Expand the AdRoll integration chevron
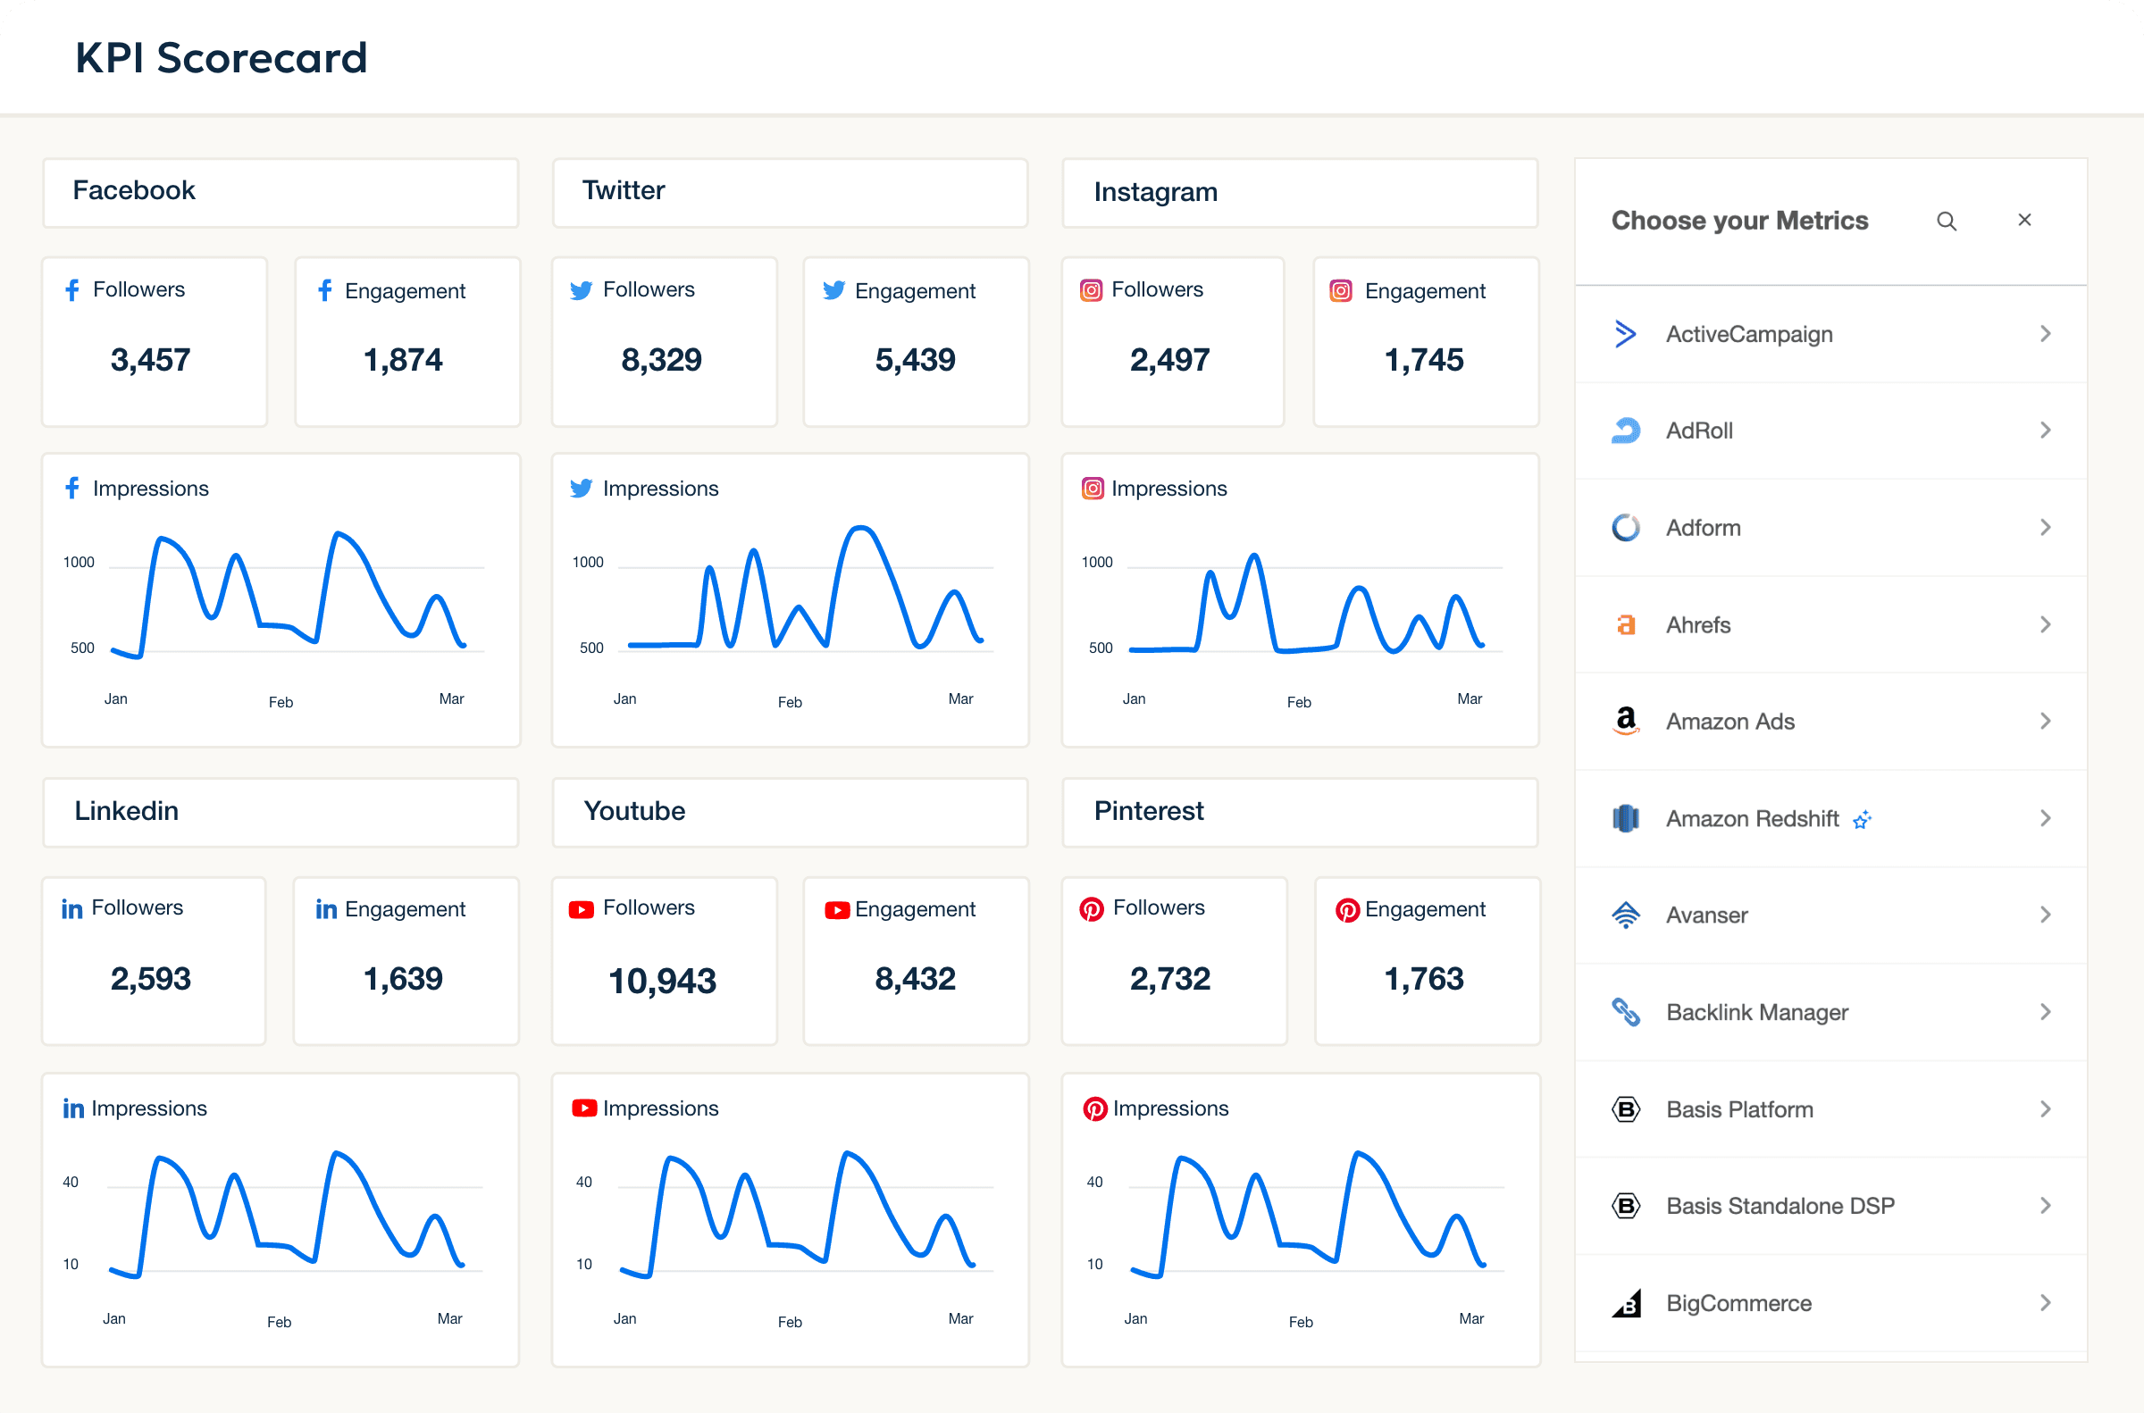2144x1413 pixels. pos(2045,430)
